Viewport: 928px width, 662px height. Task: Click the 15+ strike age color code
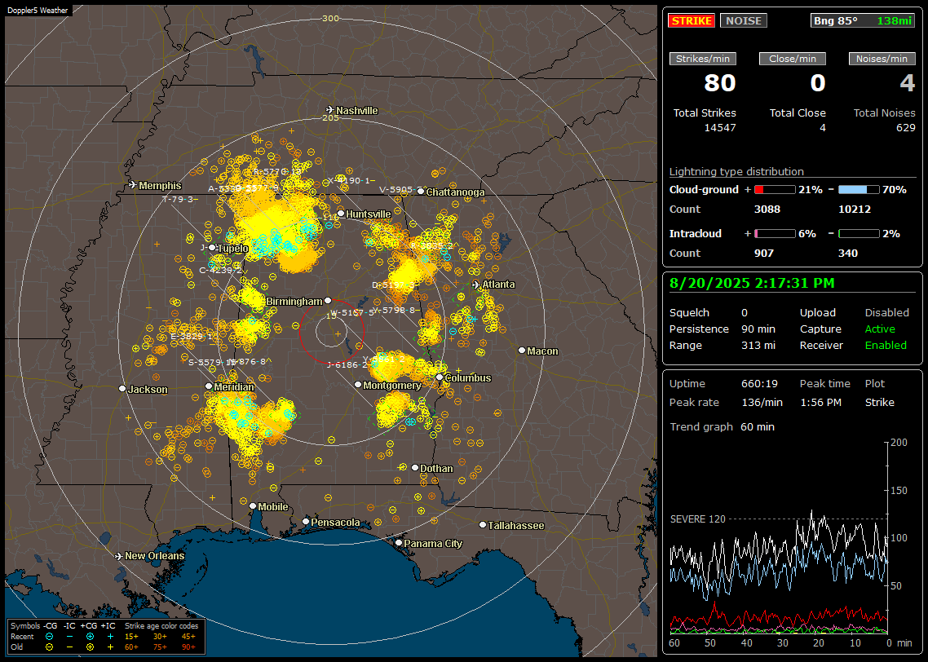[x=131, y=637]
